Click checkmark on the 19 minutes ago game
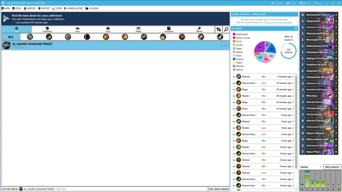The image size is (342, 192). coord(293,89)
